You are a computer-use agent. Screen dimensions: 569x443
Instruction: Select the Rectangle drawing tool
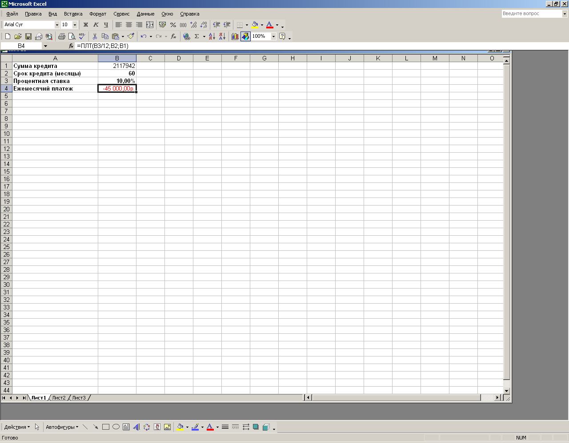(105, 427)
